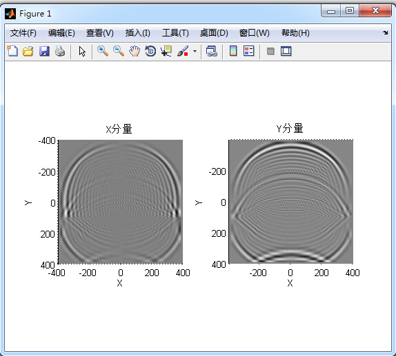Expand the toolbar dock arrow at menu end
The width and height of the screenshot is (396, 356).
pos(385,33)
